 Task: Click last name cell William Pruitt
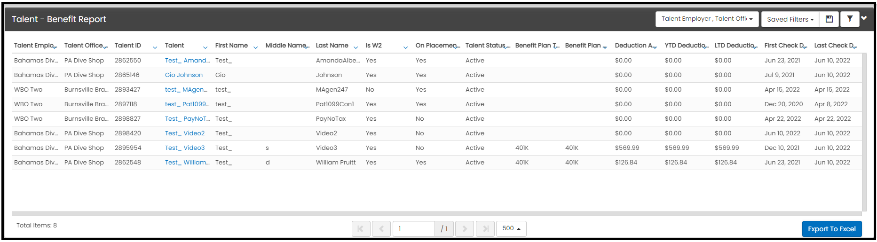(x=336, y=162)
